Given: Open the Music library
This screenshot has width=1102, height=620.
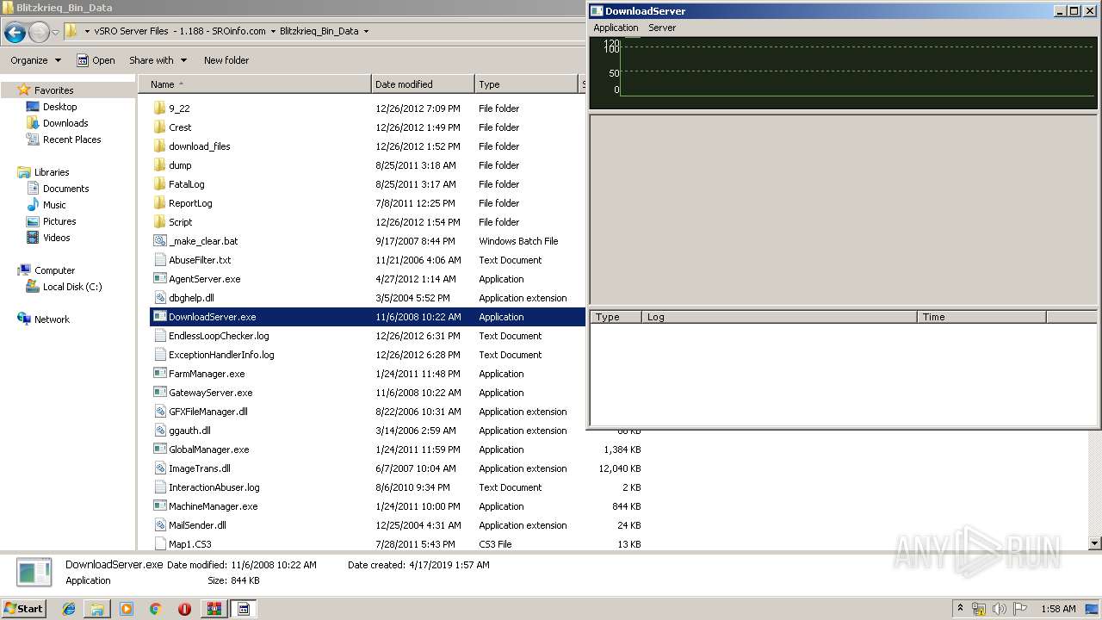Looking at the screenshot, I should (54, 205).
